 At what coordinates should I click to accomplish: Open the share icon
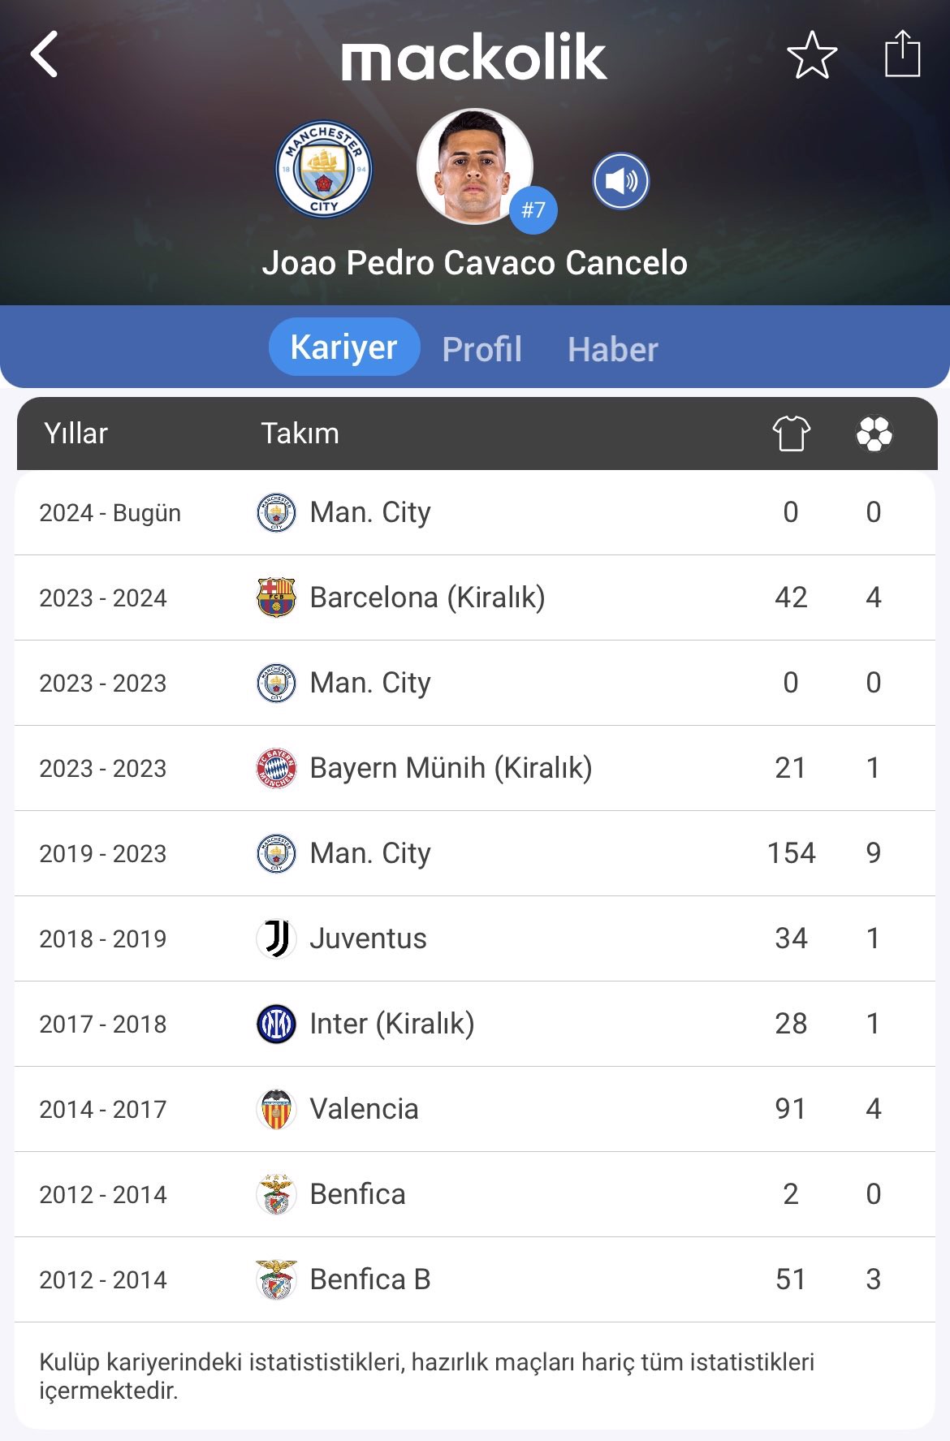pos(902,54)
